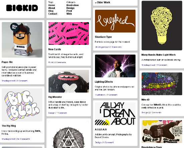View the Shoelace Type brown image
This screenshot has height=148, width=184.
(x=115, y=21)
